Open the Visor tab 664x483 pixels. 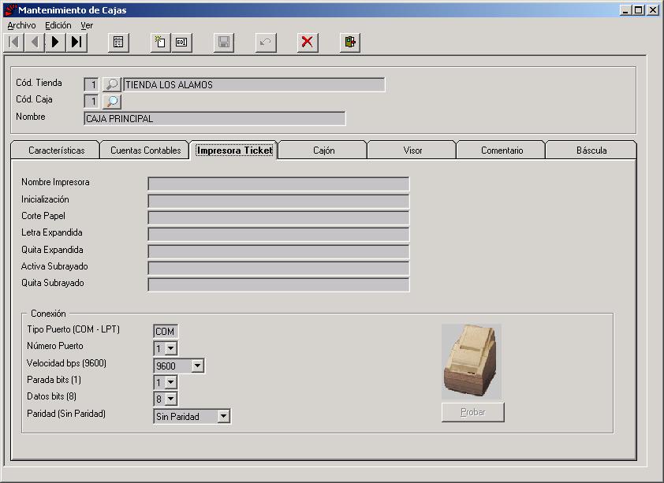pos(412,150)
